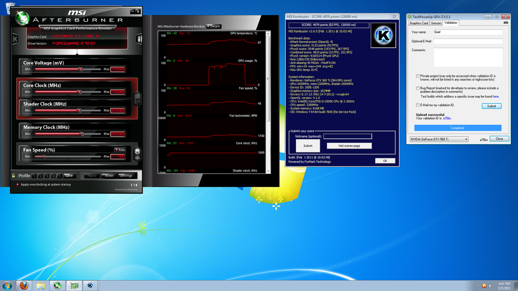The width and height of the screenshot is (518, 291).
Task: Click the hardware monitor scroll-up arrow
Action: [x=268, y=34]
